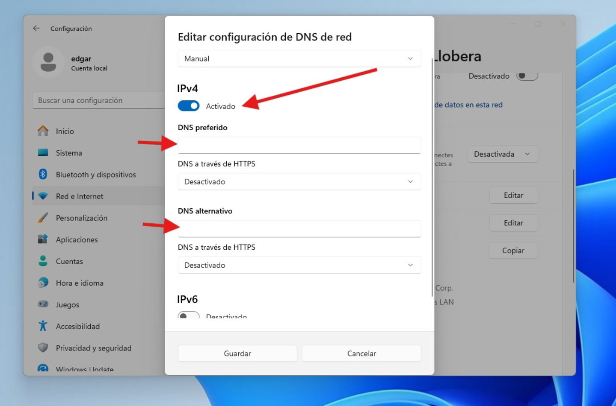
Task: Save DNS settings with Guardar button
Action: coord(237,353)
